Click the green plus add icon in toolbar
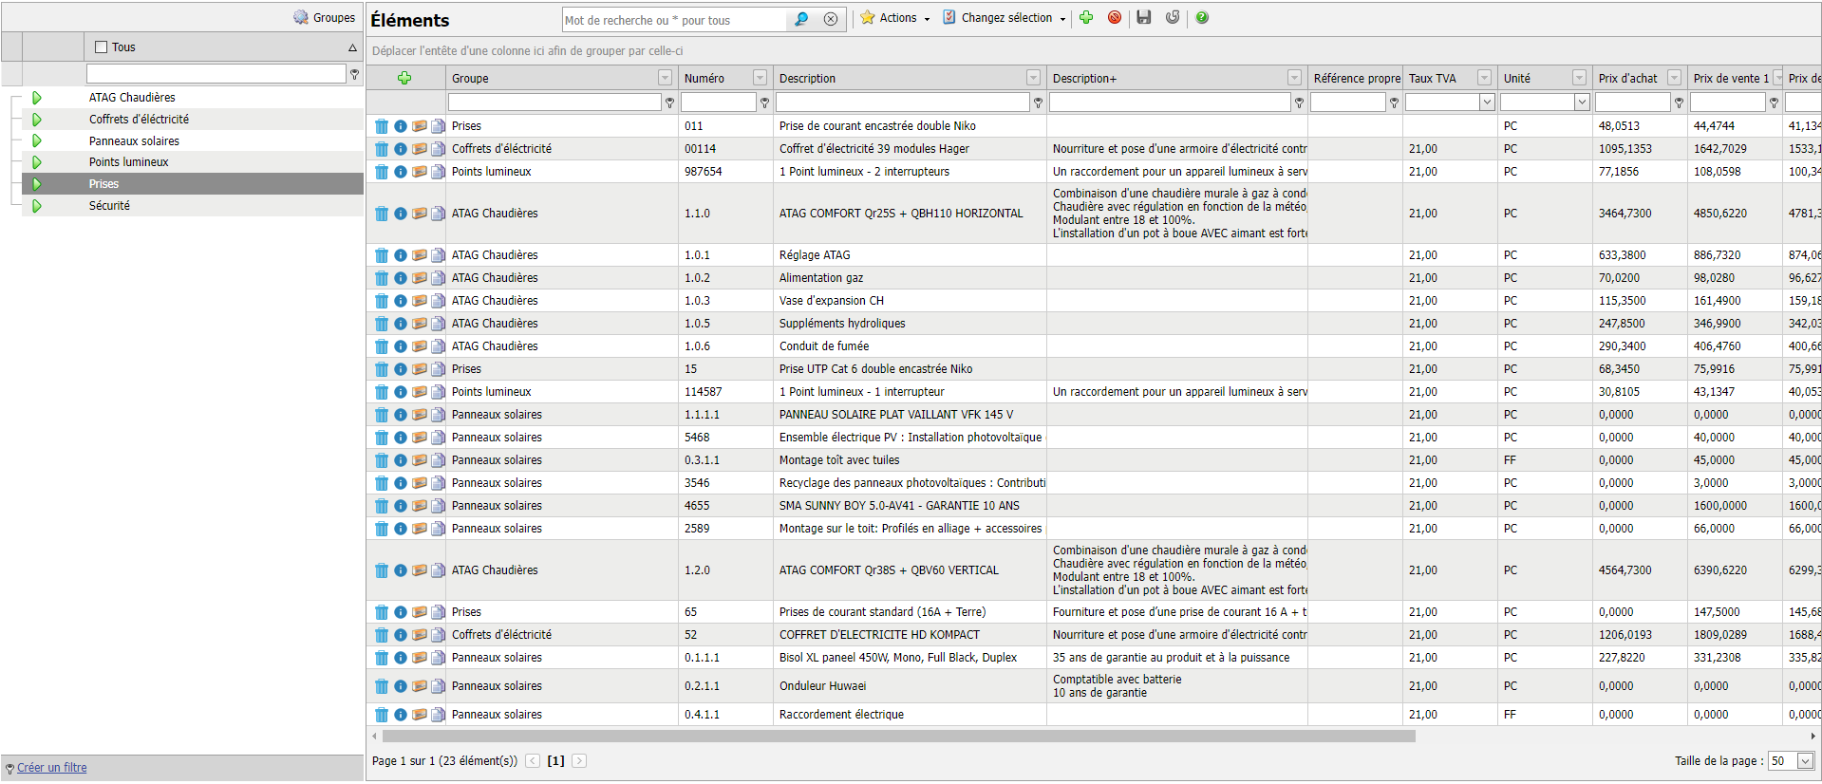Screen dimensions: 1822x784 point(1086,17)
